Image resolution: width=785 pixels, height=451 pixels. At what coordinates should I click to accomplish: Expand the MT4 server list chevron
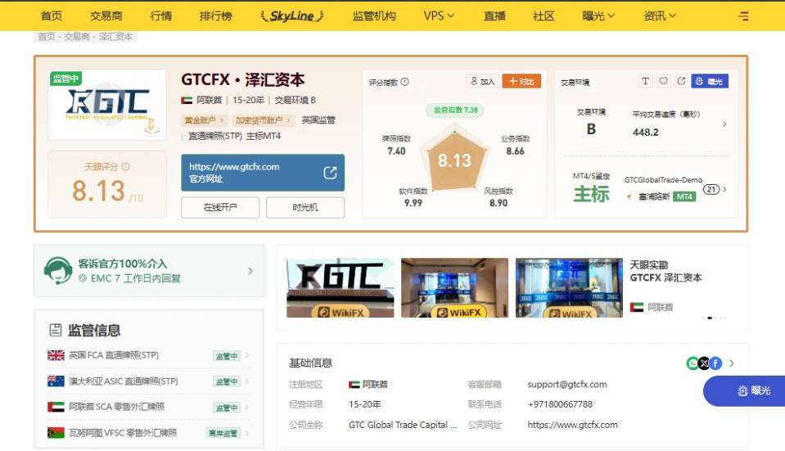tap(724, 189)
